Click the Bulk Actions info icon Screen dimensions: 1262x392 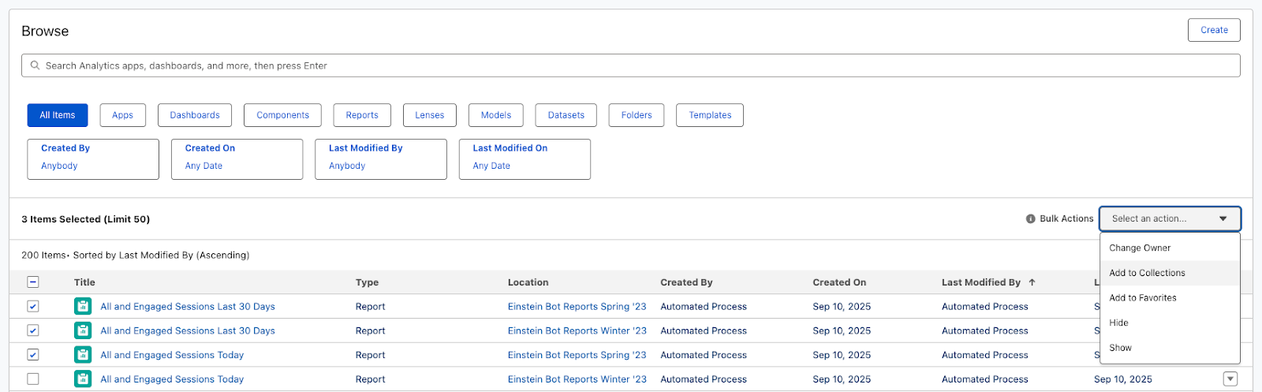[1030, 219]
